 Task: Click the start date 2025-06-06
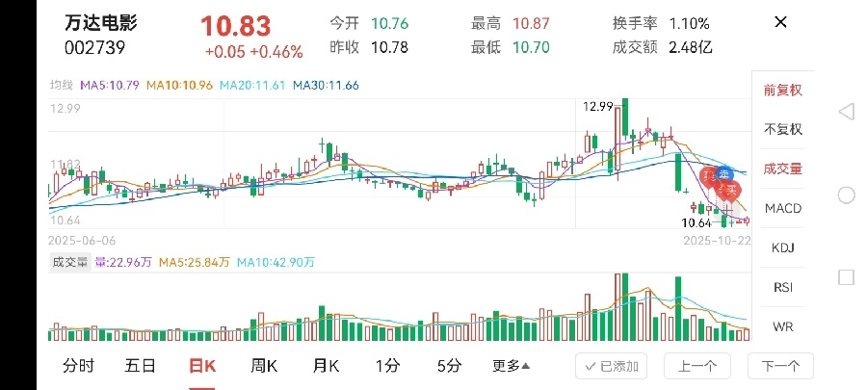tap(82, 241)
